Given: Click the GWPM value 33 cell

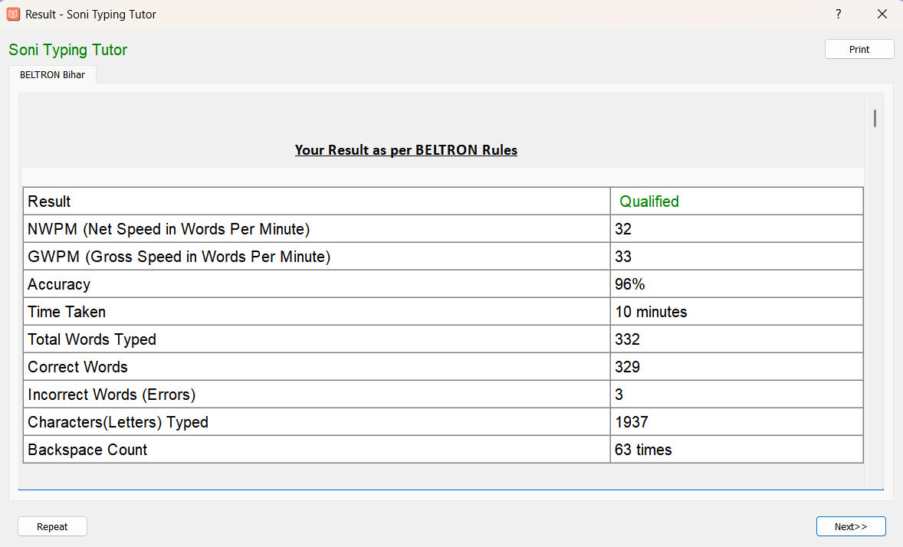Looking at the screenshot, I should (x=737, y=257).
